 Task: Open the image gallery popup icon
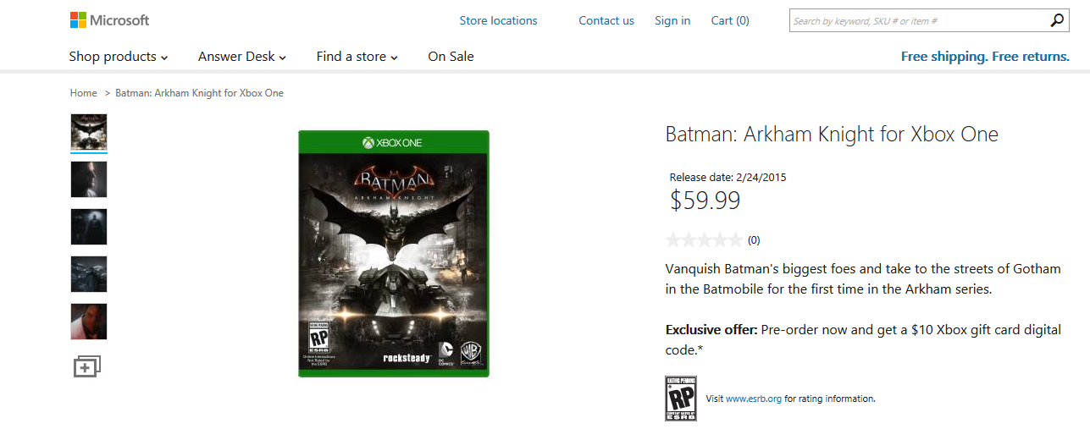(87, 366)
